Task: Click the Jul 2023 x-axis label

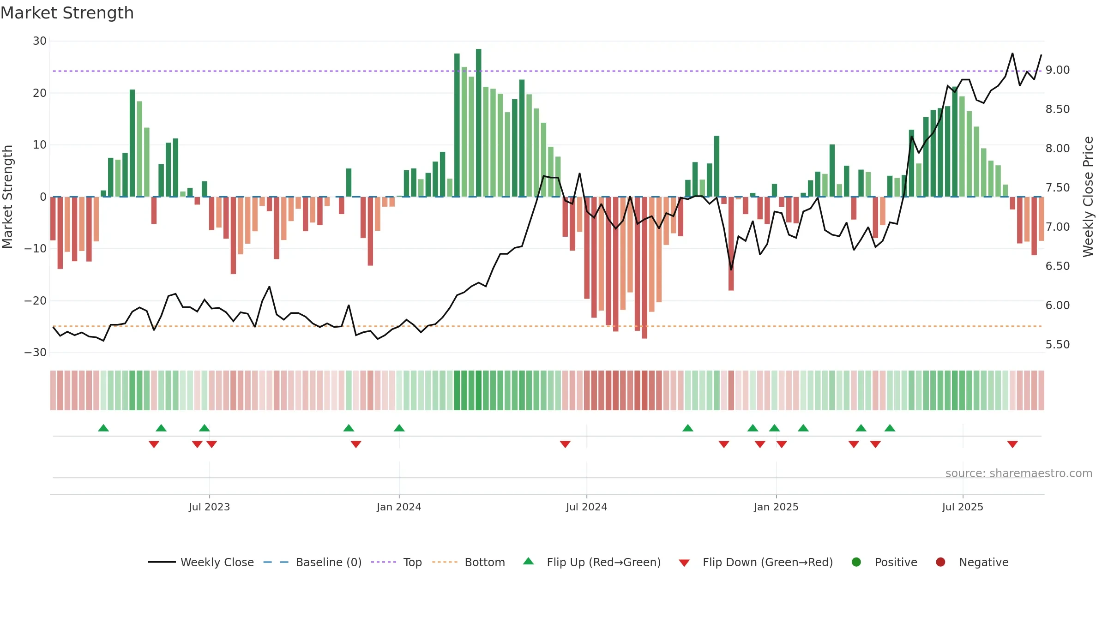Action: click(209, 507)
